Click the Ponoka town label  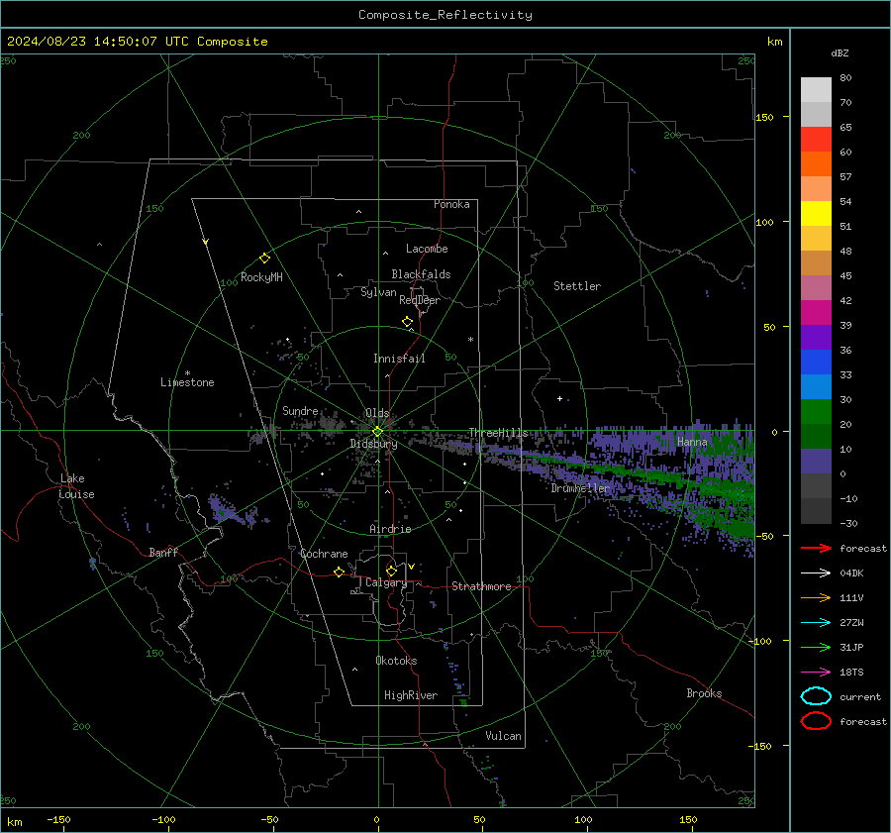[451, 204]
